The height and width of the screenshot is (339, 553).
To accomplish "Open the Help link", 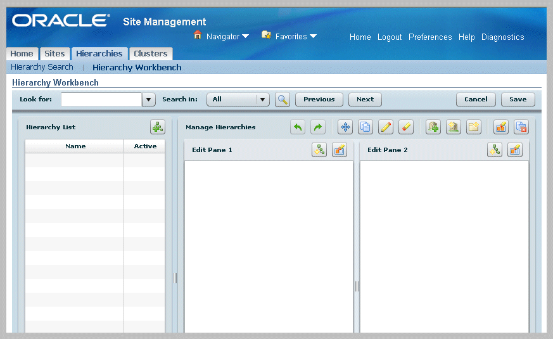I will point(467,37).
